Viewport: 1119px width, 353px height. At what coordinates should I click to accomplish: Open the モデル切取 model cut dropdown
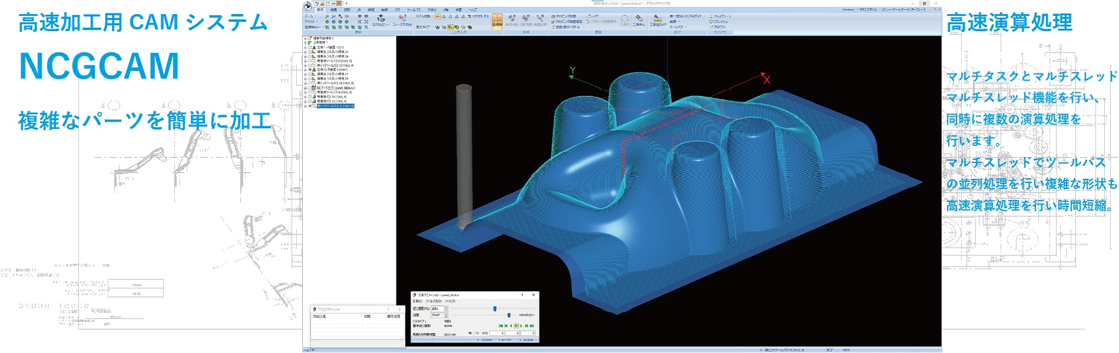425,16
